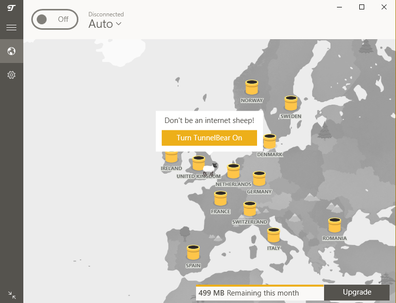Image resolution: width=396 pixels, height=303 pixels.
Task: Maximize the TunnelBear window
Action: (x=362, y=7)
